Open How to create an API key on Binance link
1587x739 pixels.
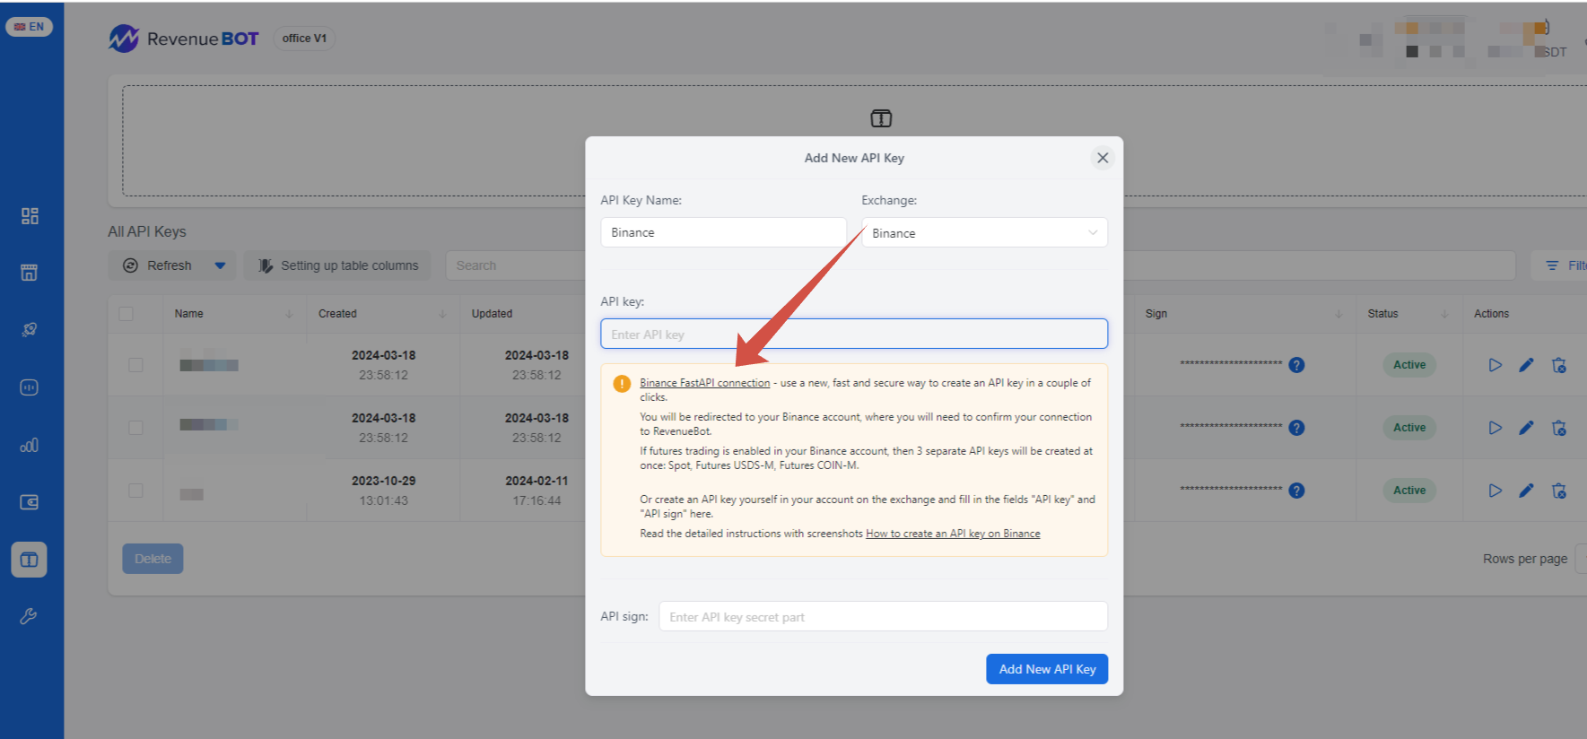[953, 534]
